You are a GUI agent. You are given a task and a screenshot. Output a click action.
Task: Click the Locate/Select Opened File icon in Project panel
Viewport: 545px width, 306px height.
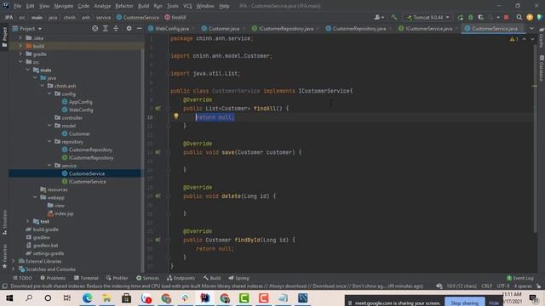tap(95, 28)
